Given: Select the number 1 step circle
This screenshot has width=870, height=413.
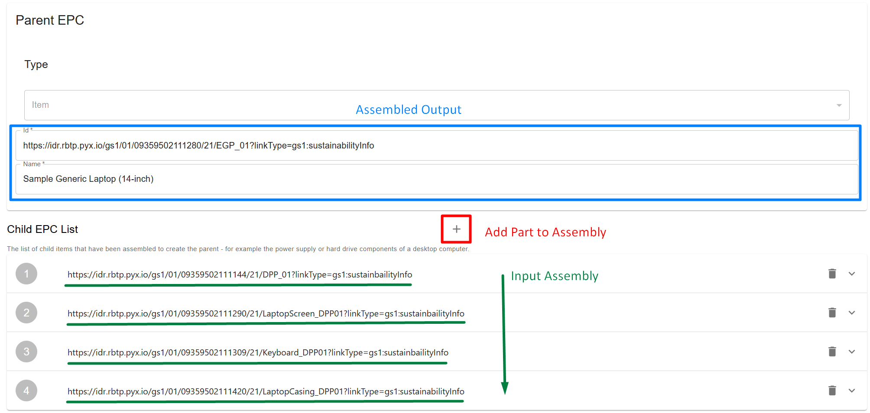Looking at the screenshot, I should point(26,274).
